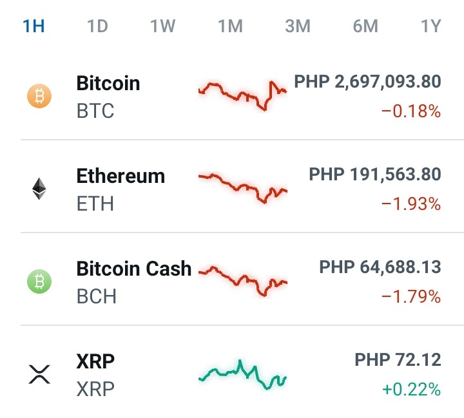Tap the Ethereum diamond logo icon

[x=39, y=189]
